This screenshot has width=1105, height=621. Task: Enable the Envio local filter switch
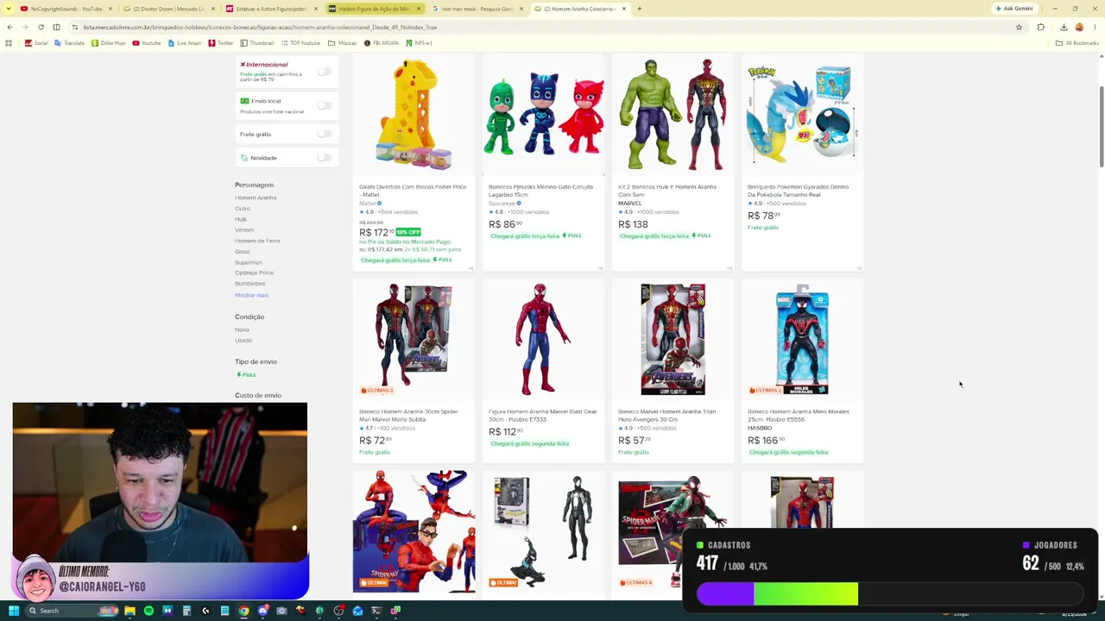click(x=324, y=105)
